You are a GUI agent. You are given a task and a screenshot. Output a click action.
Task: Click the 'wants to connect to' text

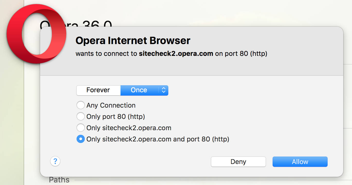pos(107,54)
